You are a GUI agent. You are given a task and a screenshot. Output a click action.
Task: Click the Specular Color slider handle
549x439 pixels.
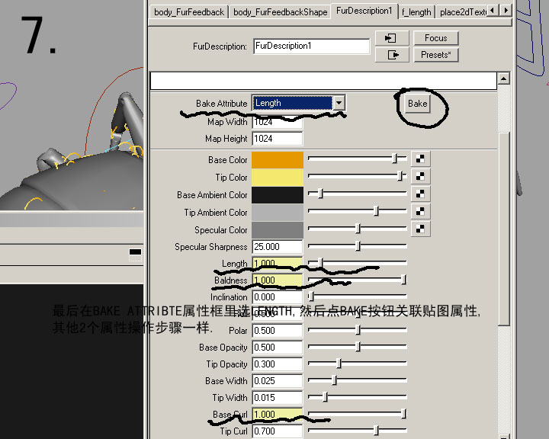click(358, 228)
